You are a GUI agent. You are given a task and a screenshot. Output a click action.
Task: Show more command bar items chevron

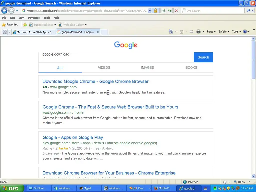pyautogui.click(x=254, y=30)
